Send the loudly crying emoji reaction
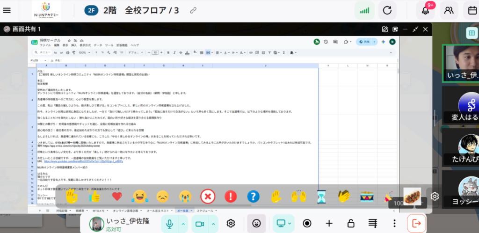 click(x=185, y=197)
